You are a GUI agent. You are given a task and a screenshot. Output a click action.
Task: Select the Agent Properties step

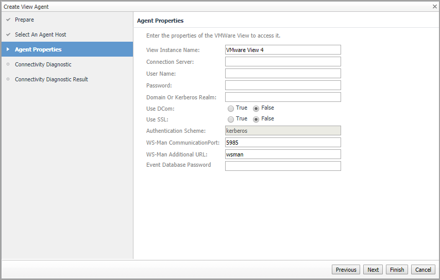click(38, 49)
